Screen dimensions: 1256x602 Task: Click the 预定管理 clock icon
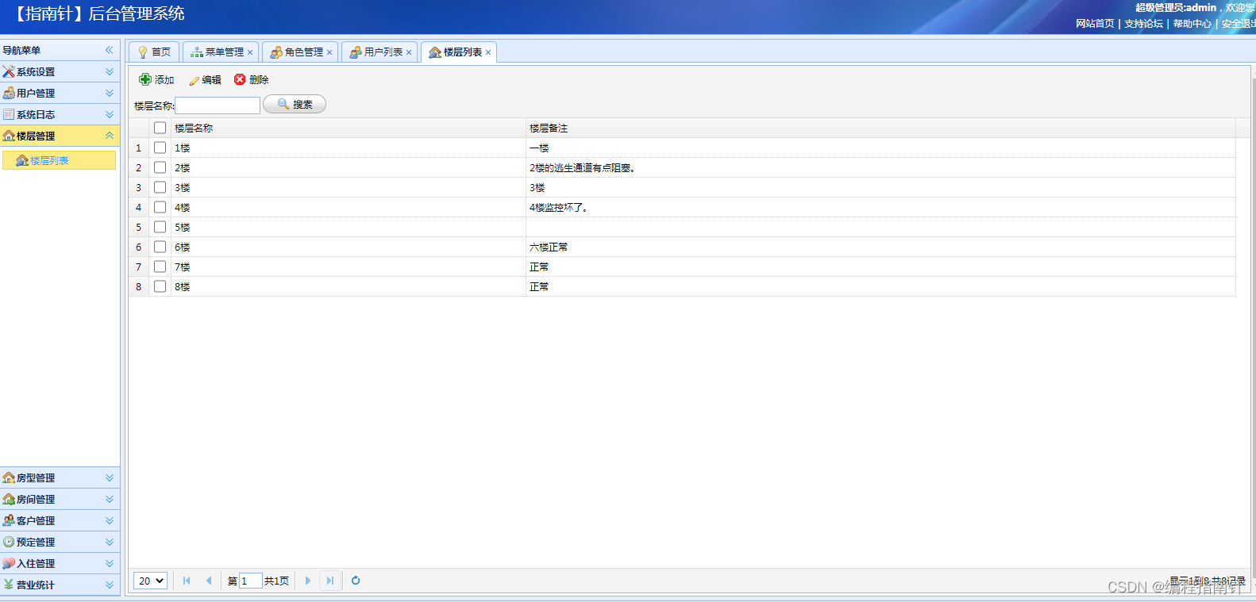9,542
